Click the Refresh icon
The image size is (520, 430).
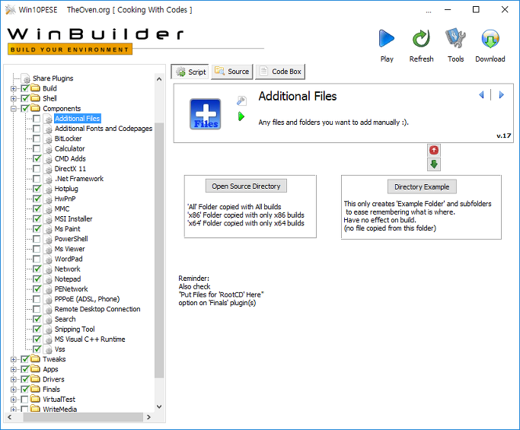pyautogui.click(x=421, y=39)
